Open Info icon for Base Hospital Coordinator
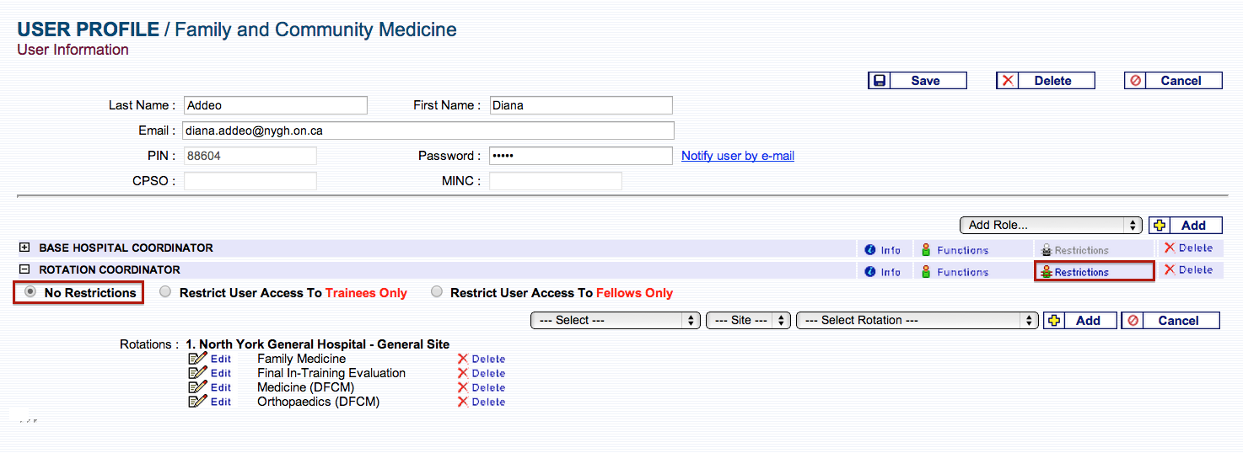 pos(870,250)
